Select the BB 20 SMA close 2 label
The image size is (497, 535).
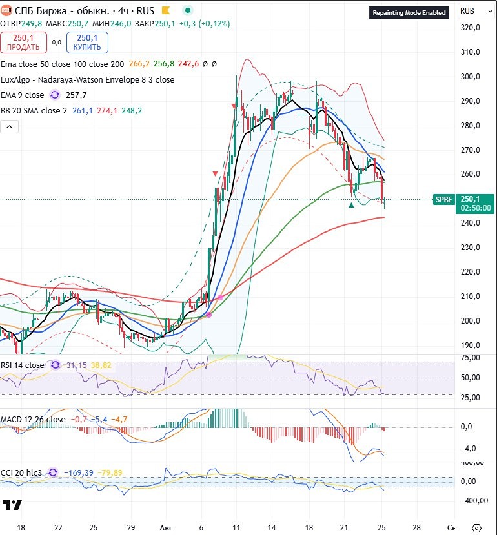34,111
